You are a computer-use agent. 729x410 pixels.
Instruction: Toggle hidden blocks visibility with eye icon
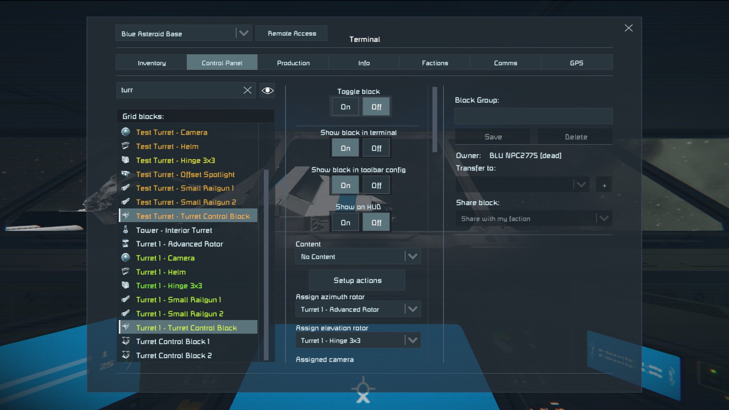pyautogui.click(x=267, y=90)
